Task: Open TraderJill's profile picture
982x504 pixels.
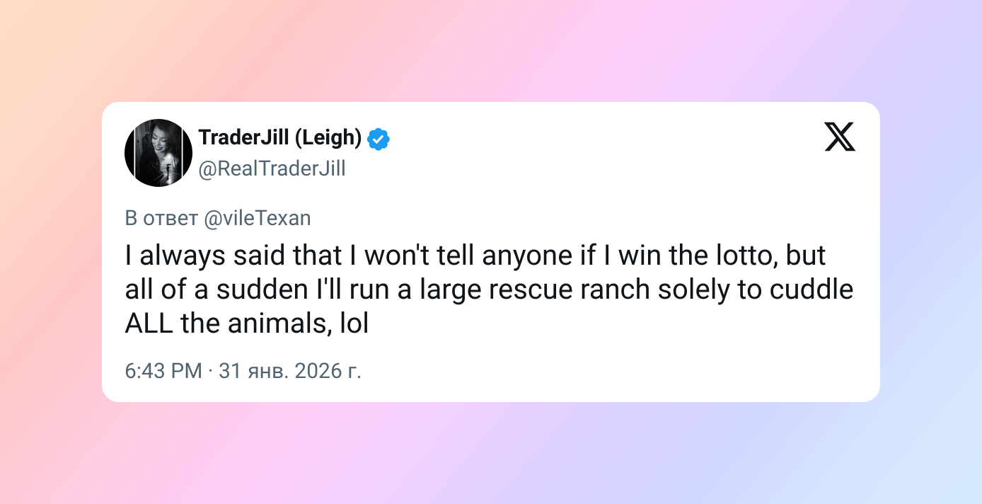Action: coord(158,153)
